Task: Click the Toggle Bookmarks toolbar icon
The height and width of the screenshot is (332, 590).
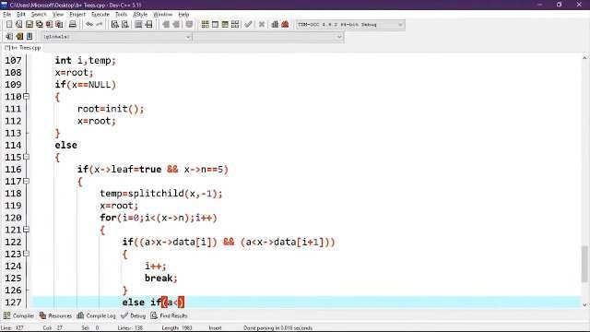Action: coord(19,37)
